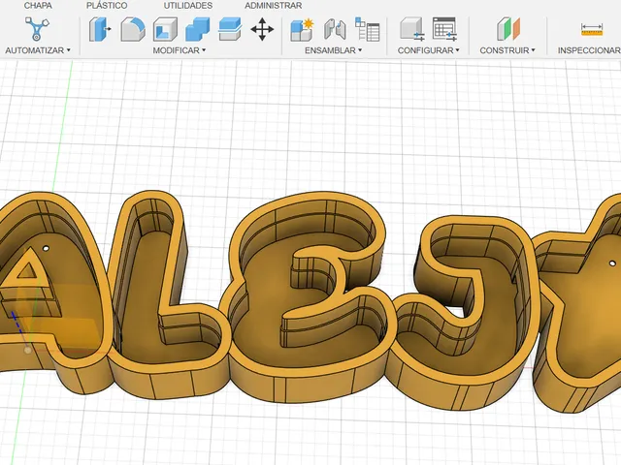621x465 pixels.
Task: Click the New Component icon
Action: pyautogui.click(x=302, y=29)
